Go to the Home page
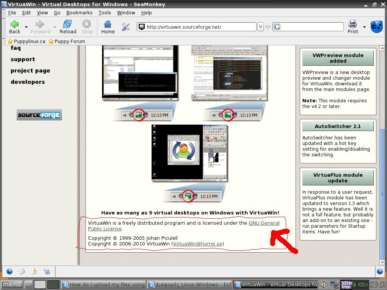Viewport: 387px width, 290px height. coord(108,27)
